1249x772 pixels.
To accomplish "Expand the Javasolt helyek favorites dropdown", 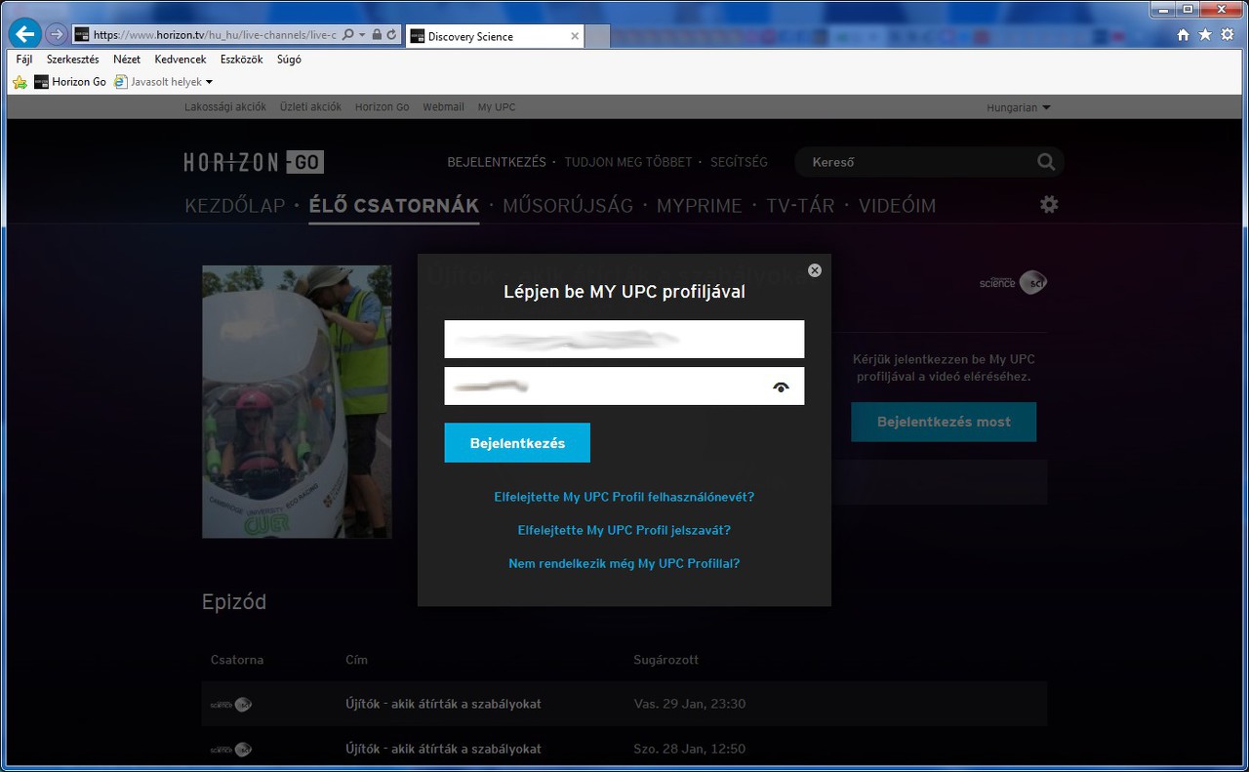I will [209, 82].
